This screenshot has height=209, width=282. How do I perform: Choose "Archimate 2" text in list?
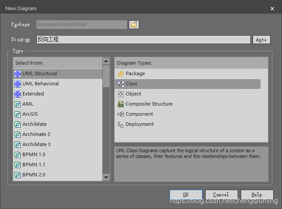click(x=36, y=134)
